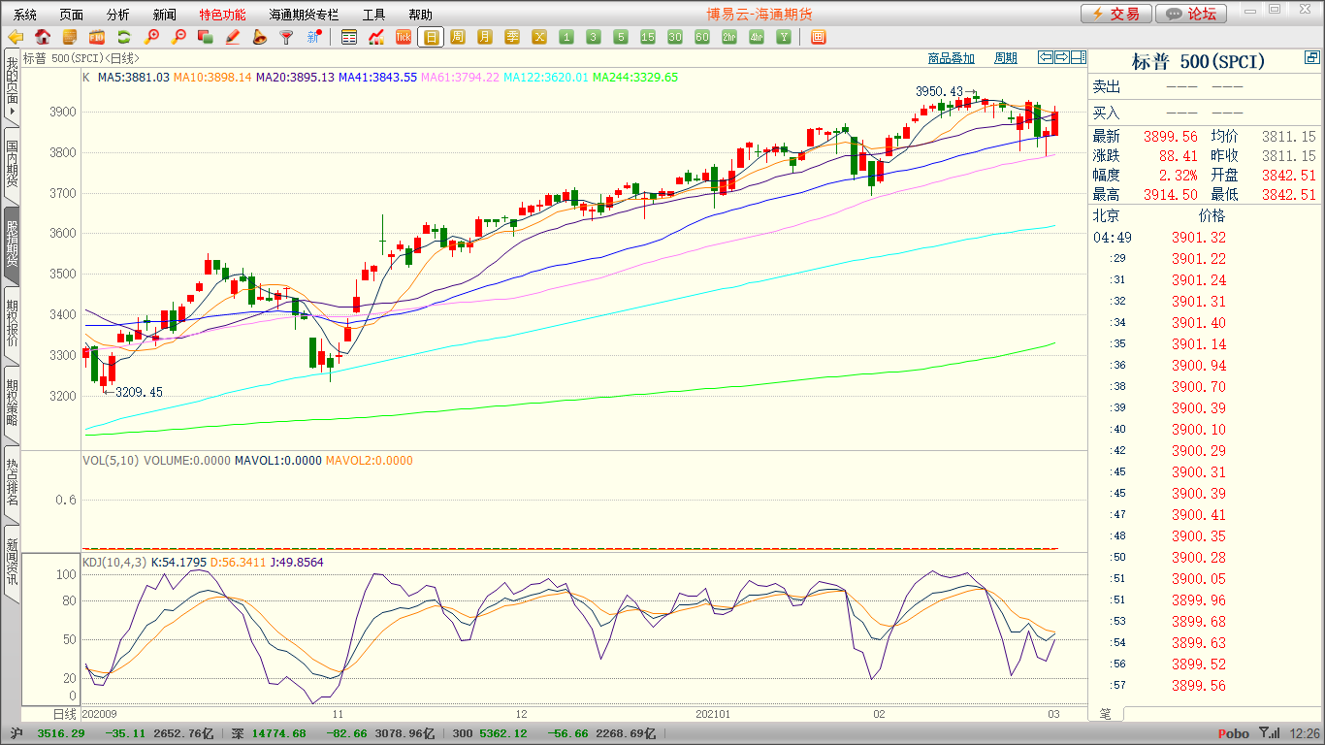Switch to the 国内期货 sidebar tab
1325x745 pixels.
point(12,165)
